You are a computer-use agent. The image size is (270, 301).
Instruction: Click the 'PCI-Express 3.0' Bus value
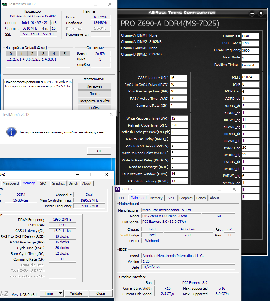click(195, 283)
